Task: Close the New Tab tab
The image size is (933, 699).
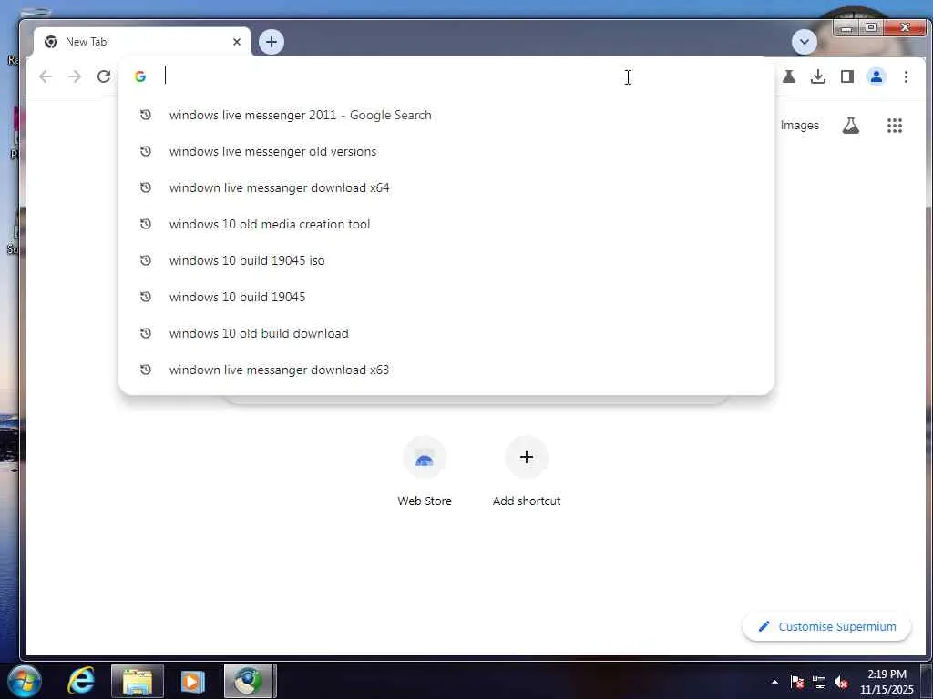Action: [x=237, y=42]
